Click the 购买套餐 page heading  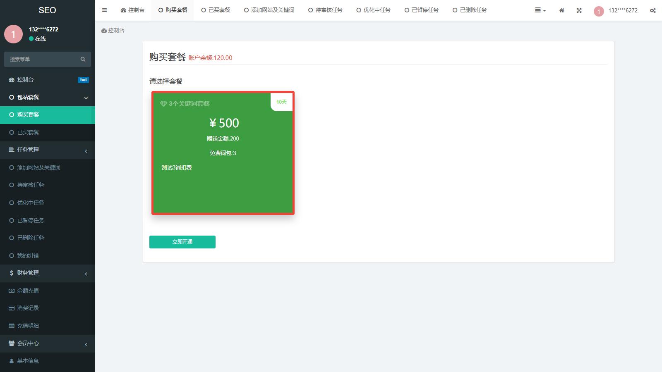[x=168, y=57]
